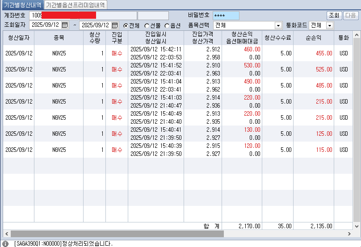
Task: Select the 선물 radio button
Action: (x=147, y=25)
